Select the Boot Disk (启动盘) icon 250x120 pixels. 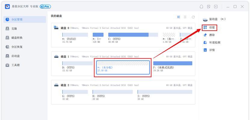[7, 56]
